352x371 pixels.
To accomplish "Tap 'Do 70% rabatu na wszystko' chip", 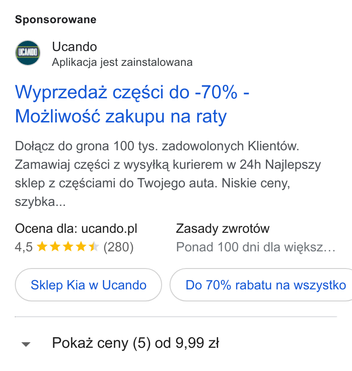I will click(261, 285).
